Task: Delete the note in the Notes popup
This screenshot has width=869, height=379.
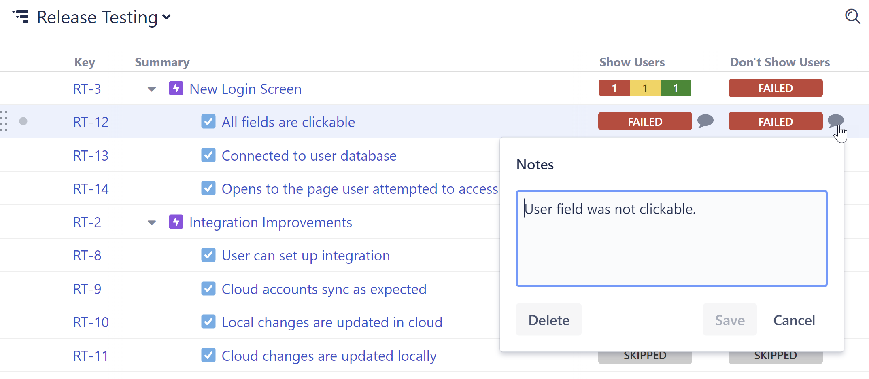Action: 548,320
